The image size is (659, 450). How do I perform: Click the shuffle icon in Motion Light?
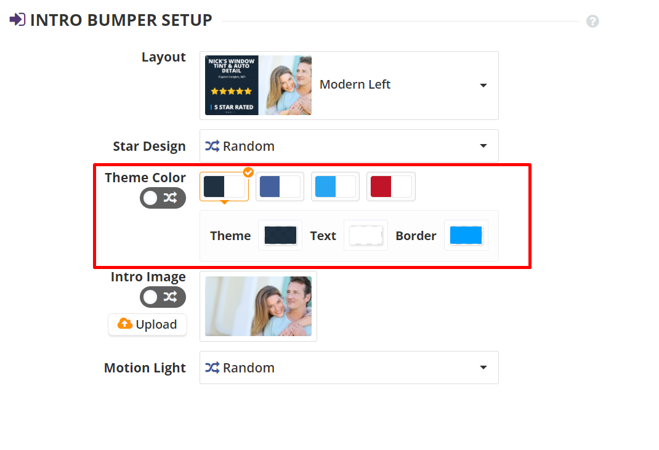pyautogui.click(x=212, y=368)
